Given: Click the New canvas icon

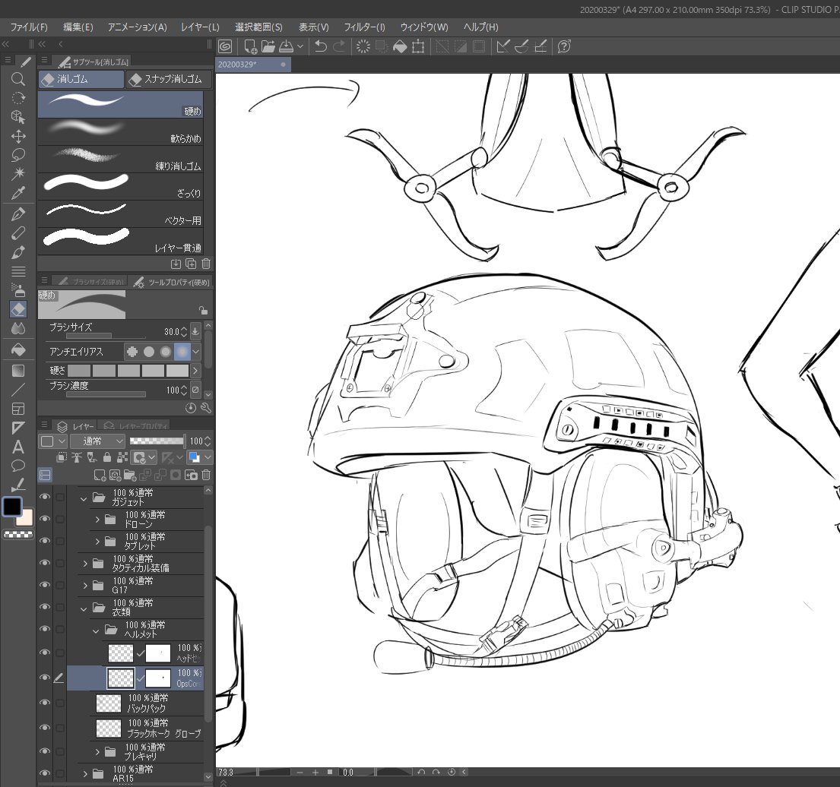Looking at the screenshot, I should tap(250, 46).
